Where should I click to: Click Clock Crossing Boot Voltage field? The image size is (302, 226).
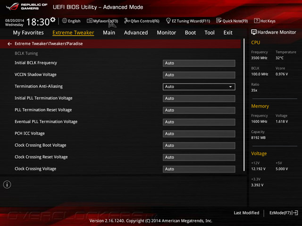tap(199, 145)
